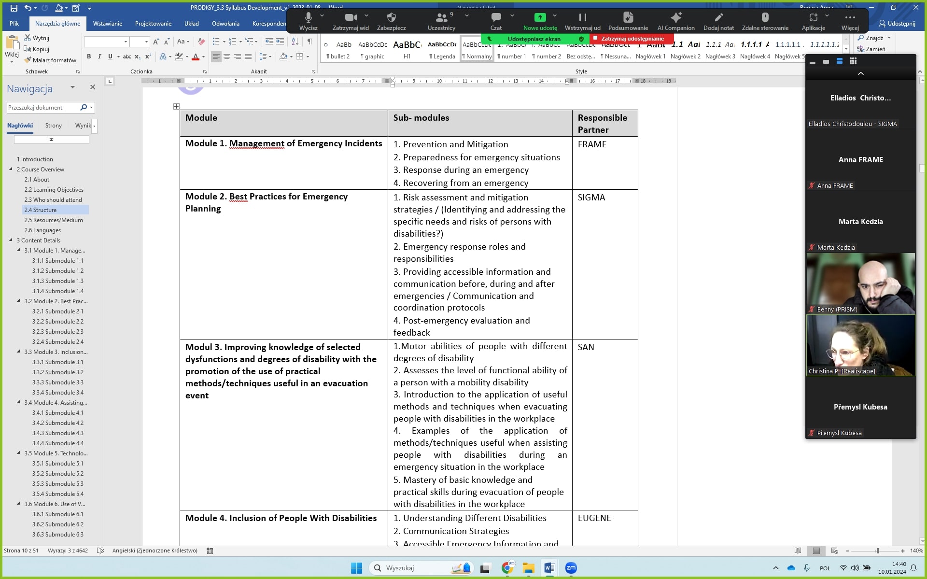Switch Zoom panel to gallery grid view
The width and height of the screenshot is (927, 579).
coord(853,61)
